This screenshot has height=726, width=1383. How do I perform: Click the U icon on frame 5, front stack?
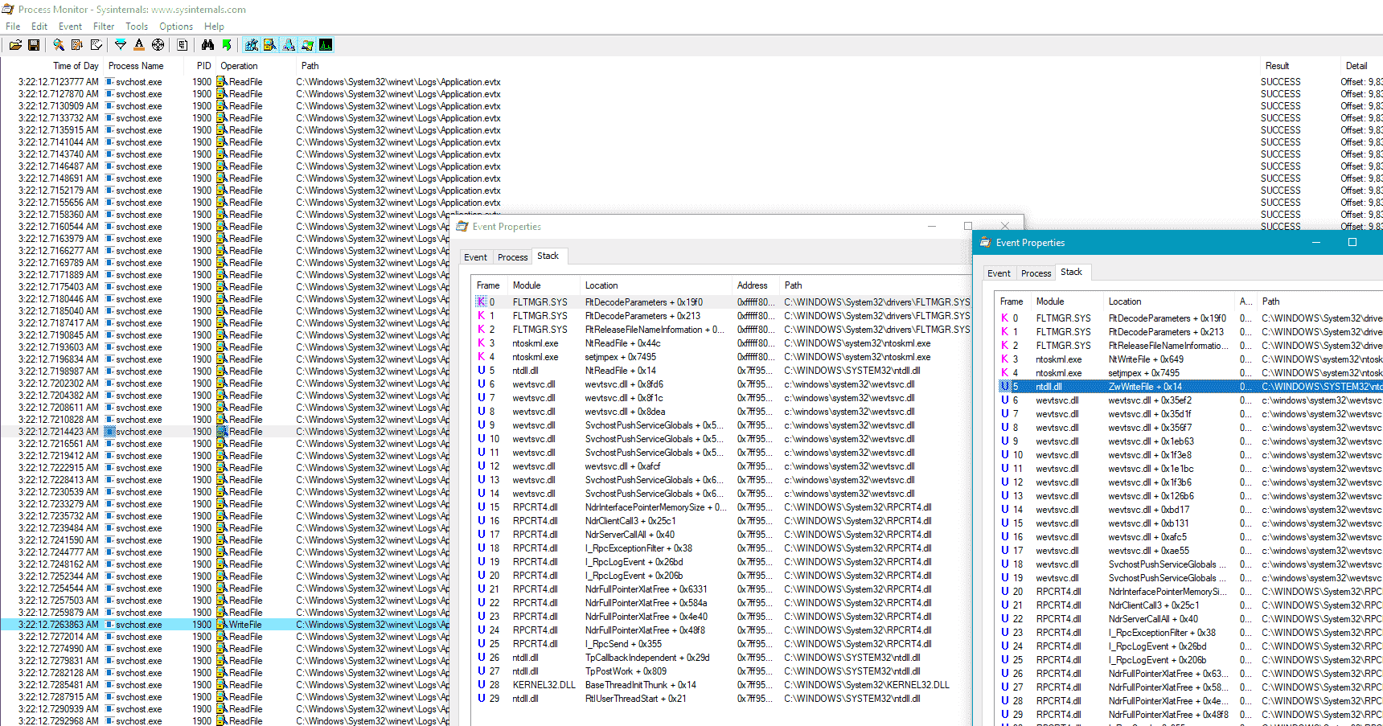pyautogui.click(x=1005, y=387)
